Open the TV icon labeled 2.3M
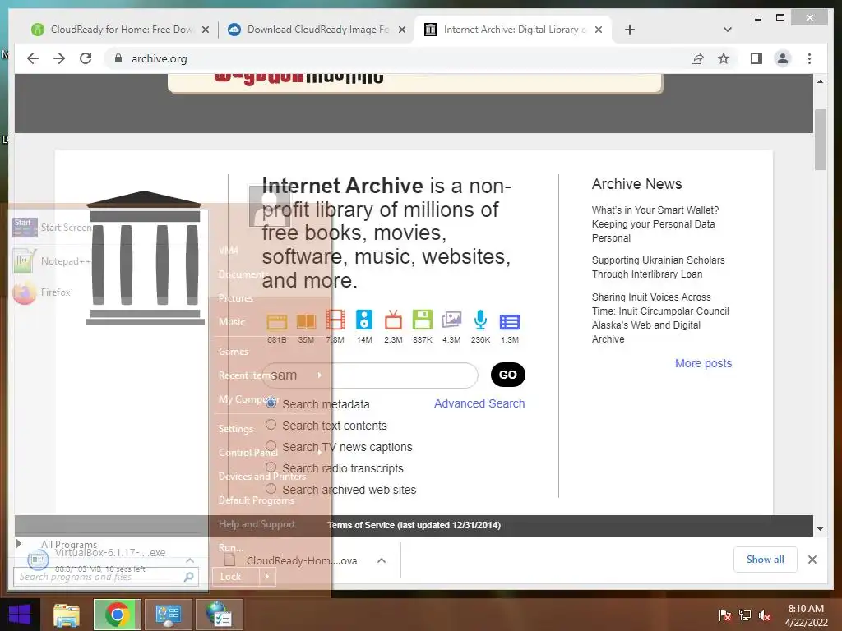Image resolution: width=842 pixels, height=631 pixels. [393, 320]
